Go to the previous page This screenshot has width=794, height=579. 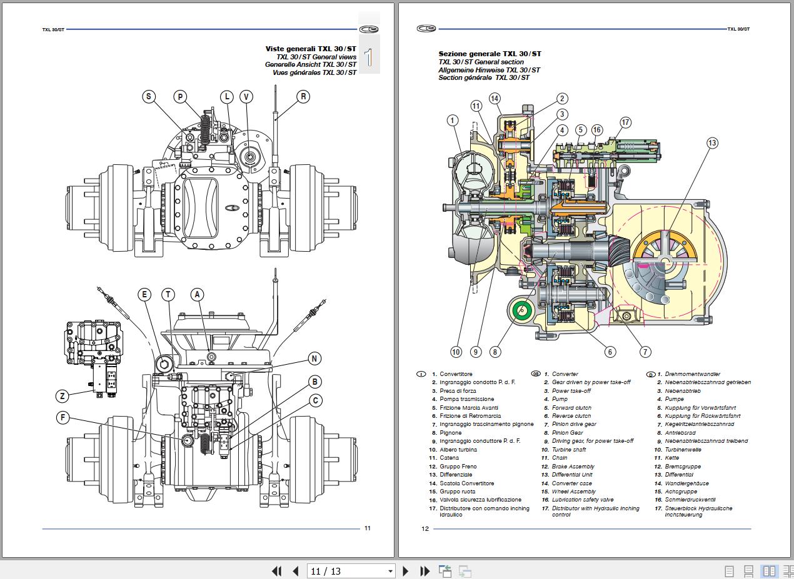[x=295, y=571]
